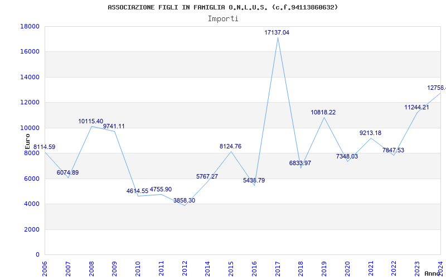Select the 11244.21 data label
This screenshot has width=446, height=279.
416,107
